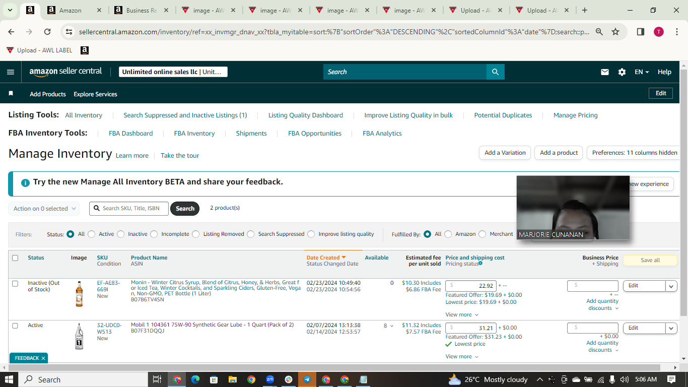This screenshot has height=387, width=688.
Task: Open the Chrome tab search dropdown arrow
Action: tap(10, 10)
